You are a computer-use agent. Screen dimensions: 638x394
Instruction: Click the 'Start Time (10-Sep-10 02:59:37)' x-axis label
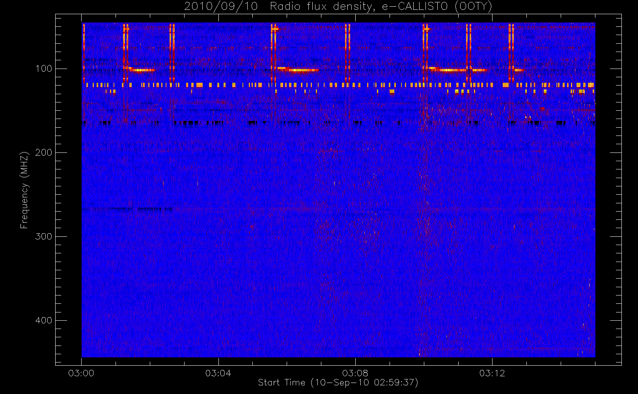point(338,383)
